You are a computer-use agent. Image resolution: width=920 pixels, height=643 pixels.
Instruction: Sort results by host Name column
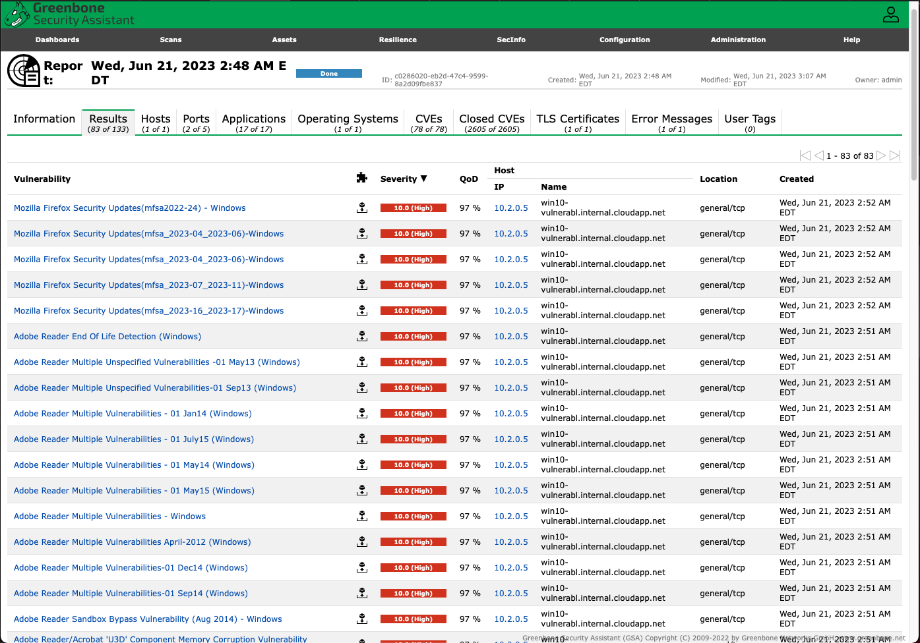[554, 187]
